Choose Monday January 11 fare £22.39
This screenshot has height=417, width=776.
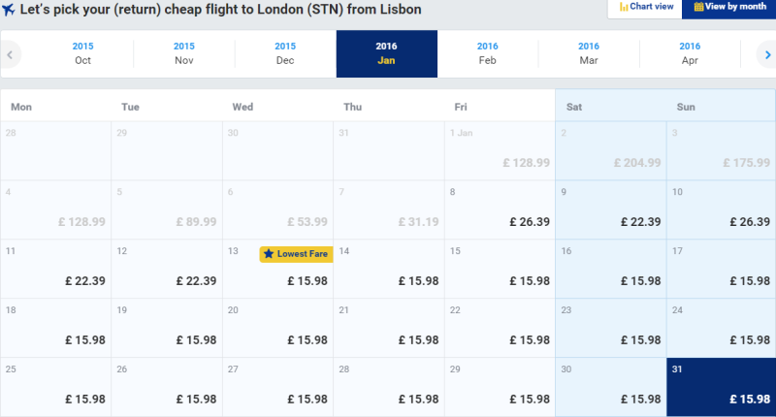[x=56, y=270]
